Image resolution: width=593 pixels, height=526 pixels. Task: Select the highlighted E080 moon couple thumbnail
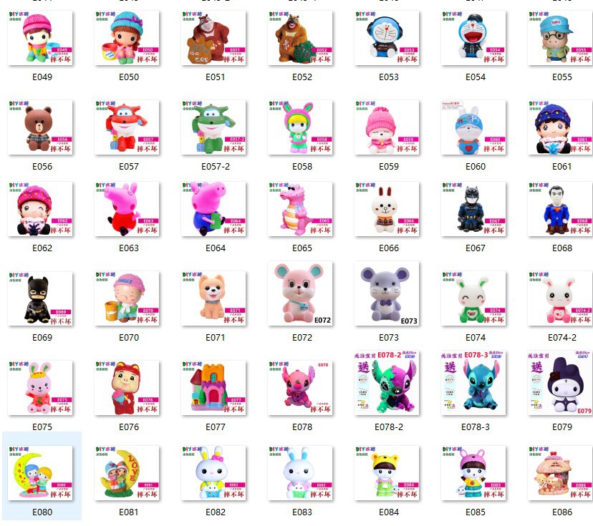(40, 473)
